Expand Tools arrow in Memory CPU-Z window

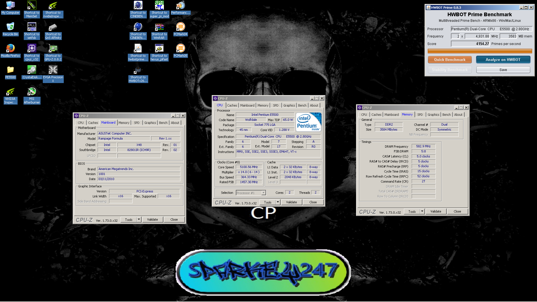pyautogui.click(x=422, y=211)
